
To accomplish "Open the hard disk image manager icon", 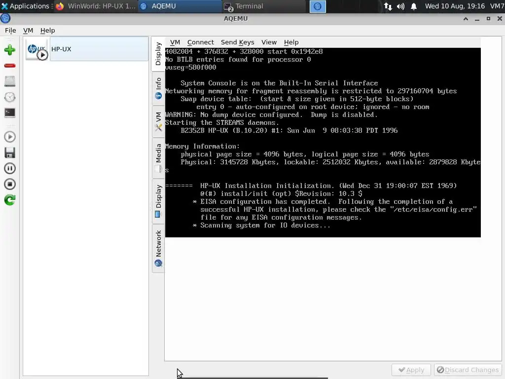I will tap(10, 81).
